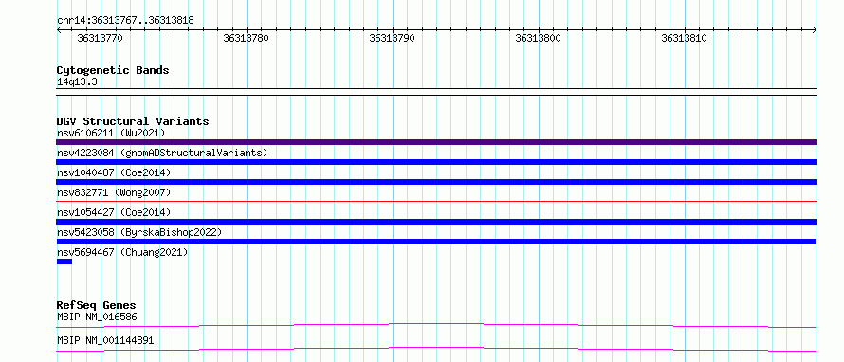Click the nsv1040487 (Coe2014) label
The width and height of the screenshot is (844, 362).
point(114,172)
